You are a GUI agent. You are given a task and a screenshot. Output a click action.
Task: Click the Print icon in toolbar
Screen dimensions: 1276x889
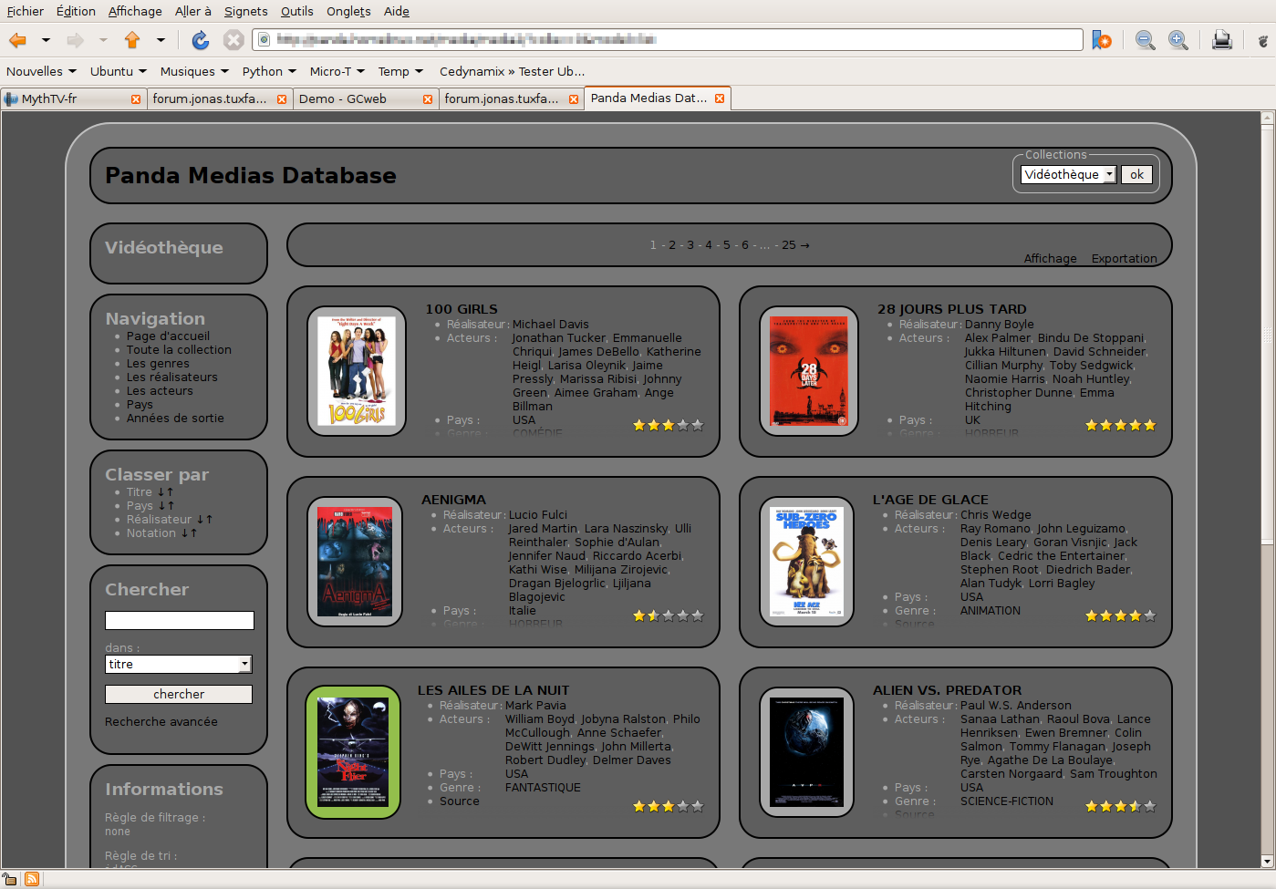point(1222,40)
